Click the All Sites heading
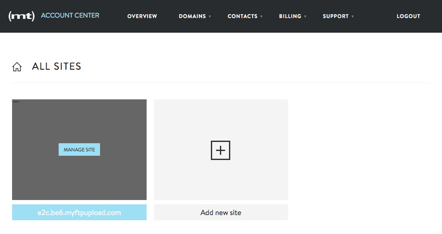442x234 pixels. point(56,66)
